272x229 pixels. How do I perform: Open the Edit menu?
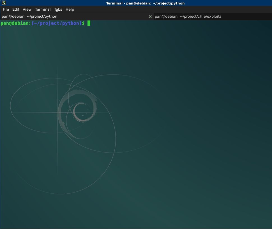16,9
